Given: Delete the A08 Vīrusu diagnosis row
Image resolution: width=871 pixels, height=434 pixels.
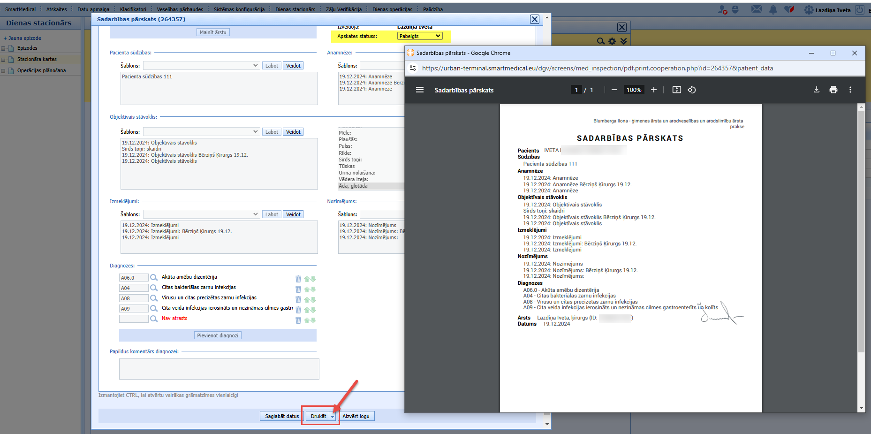Looking at the screenshot, I should point(298,299).
